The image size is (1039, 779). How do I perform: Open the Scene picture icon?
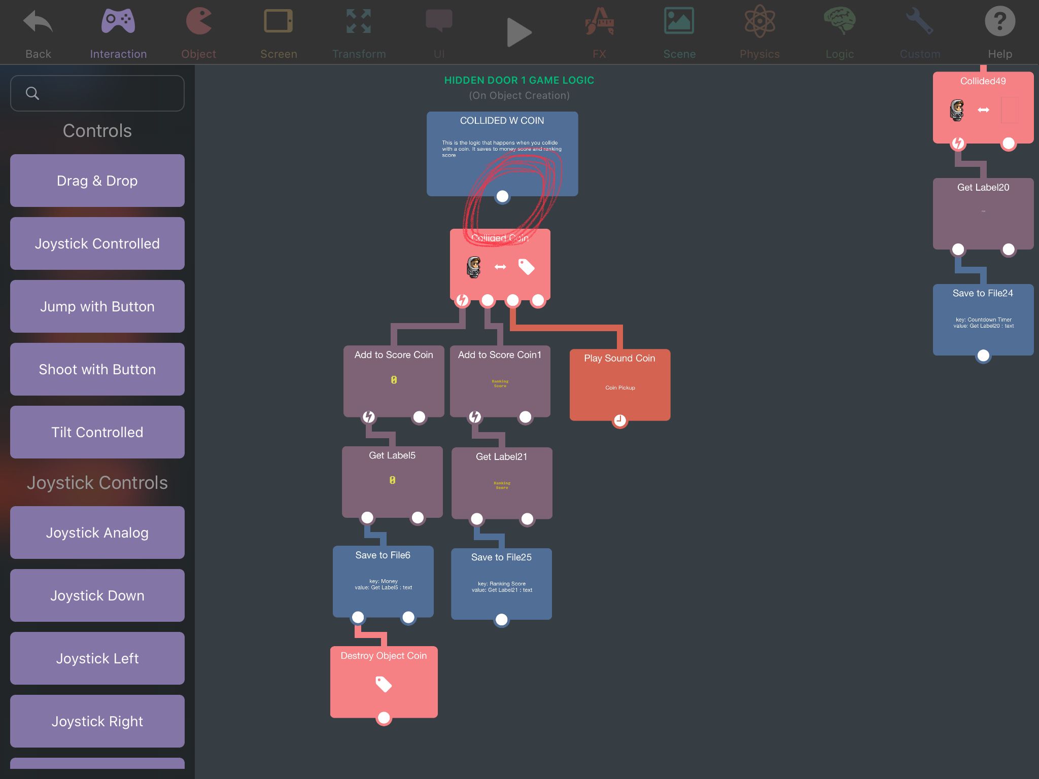(679, 22)
